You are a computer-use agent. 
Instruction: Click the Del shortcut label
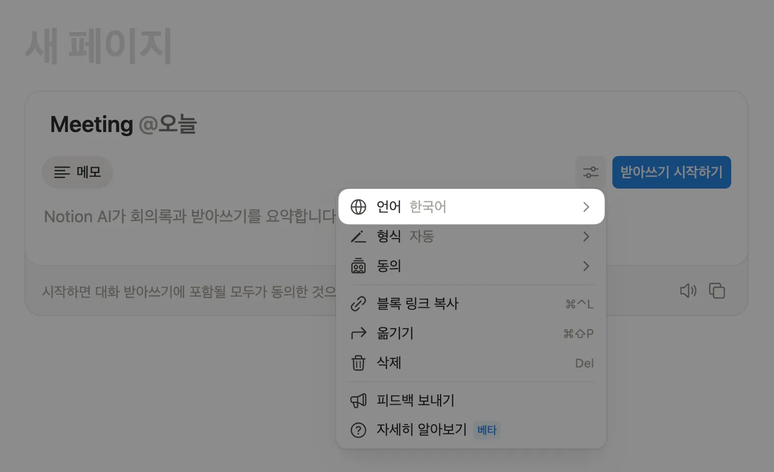(x=584, y=363)
